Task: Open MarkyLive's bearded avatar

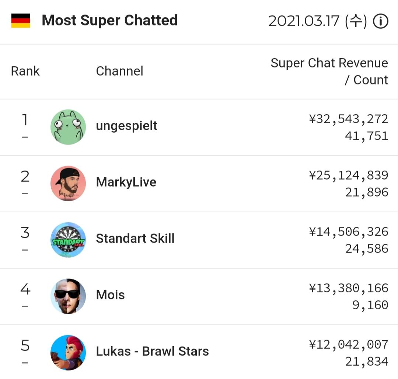Action: [68, 183]
